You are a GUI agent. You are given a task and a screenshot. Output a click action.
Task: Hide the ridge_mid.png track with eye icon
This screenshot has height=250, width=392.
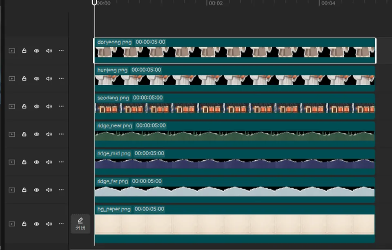click(36, 162)
